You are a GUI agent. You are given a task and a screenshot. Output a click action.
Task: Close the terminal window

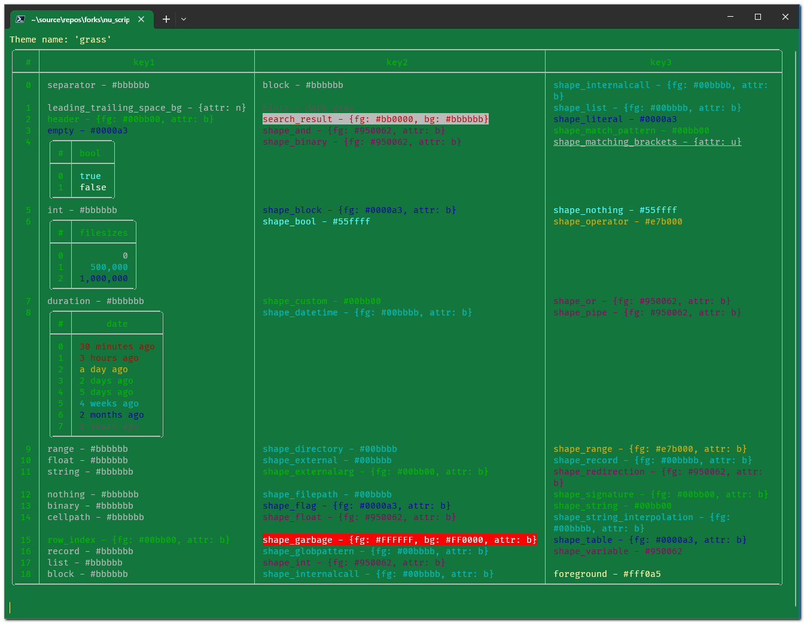[785, 17]
